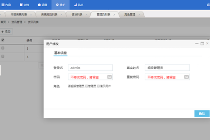Close the 模块列表 tab
Image resolution: width=210 pixels, height=140 pixels.
(x=86, y=15)
